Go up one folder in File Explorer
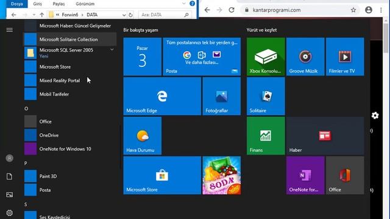Viewport: 390px width, 219px height. [42, 15]
